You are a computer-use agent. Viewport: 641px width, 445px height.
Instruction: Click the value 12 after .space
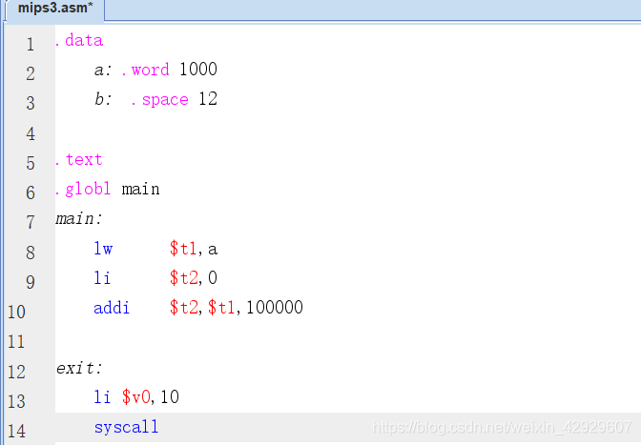208,99
